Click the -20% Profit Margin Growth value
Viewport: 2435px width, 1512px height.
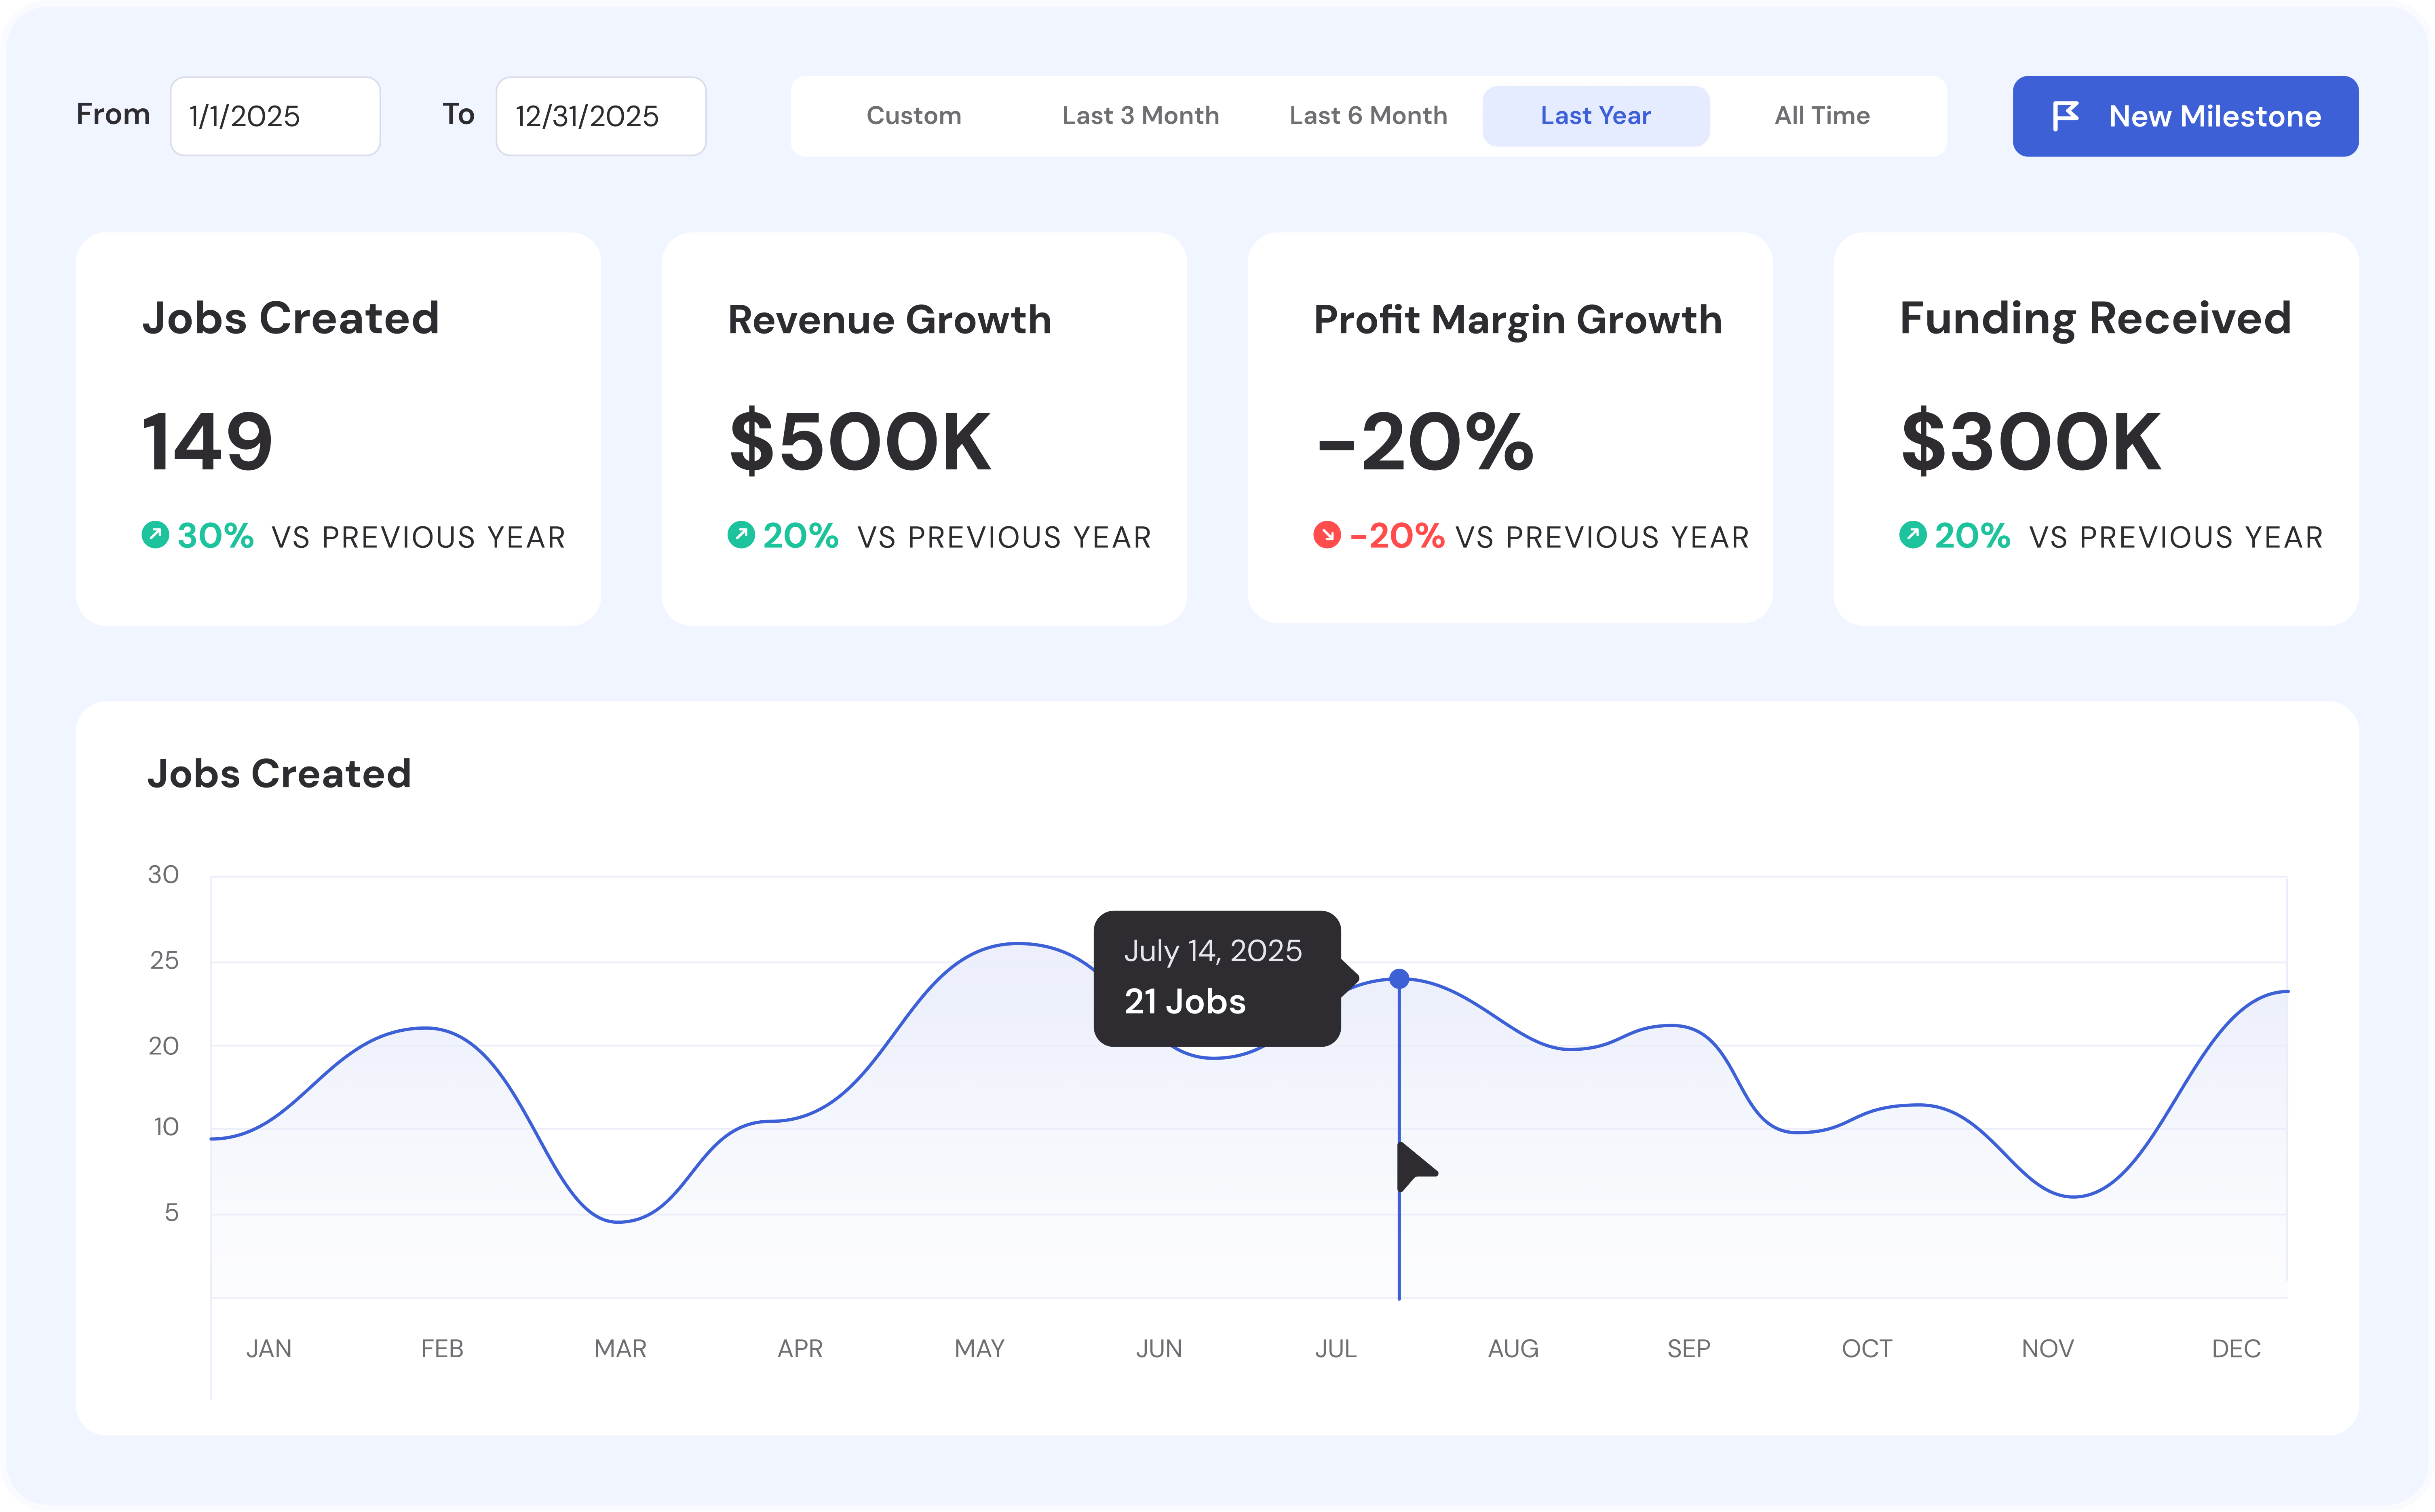tap(1424, 442)
